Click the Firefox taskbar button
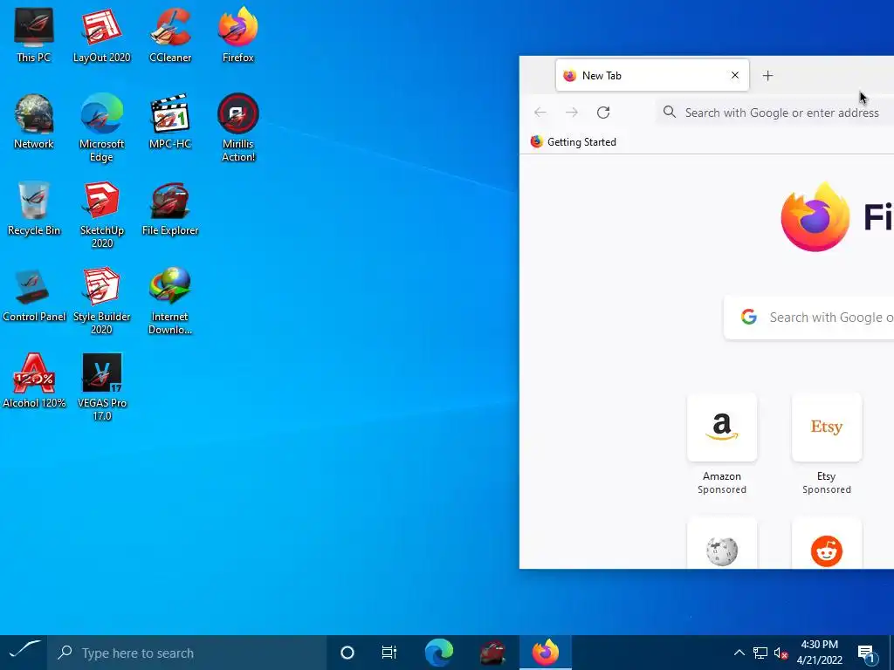This screenshot has height=670, width=894. tap(546, 653)
